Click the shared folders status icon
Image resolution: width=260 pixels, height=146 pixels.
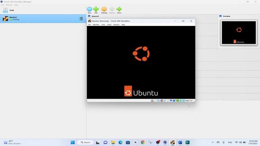pos(168,101)
